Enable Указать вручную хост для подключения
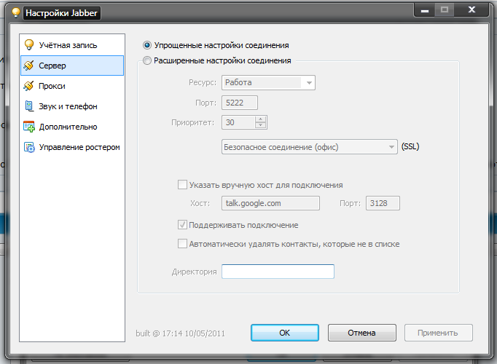Viewport: 497px width, 364px height. pos(182,184)
